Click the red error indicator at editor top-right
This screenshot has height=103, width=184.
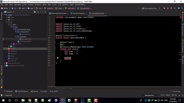(x=181, y=17)
